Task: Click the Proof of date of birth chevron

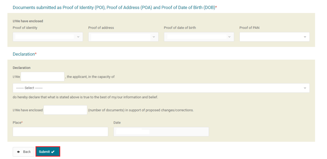Action: (229, 36)
